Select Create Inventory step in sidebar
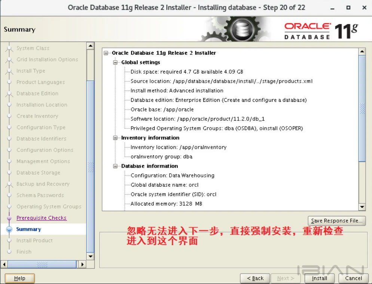 [x=37, y=116]
